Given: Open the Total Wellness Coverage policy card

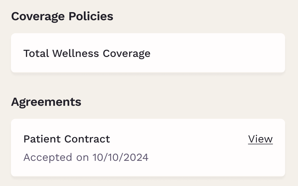Looking at the screenshot, I should 148,53.
